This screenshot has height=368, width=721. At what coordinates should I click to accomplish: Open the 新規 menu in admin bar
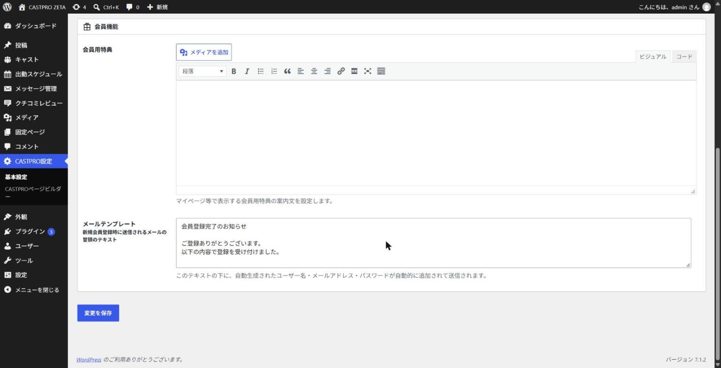[157, 7]
